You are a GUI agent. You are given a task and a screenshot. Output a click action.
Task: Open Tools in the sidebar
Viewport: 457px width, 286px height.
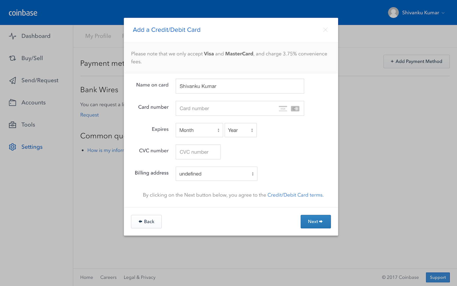pyautogui.click(x=28, y=125)
